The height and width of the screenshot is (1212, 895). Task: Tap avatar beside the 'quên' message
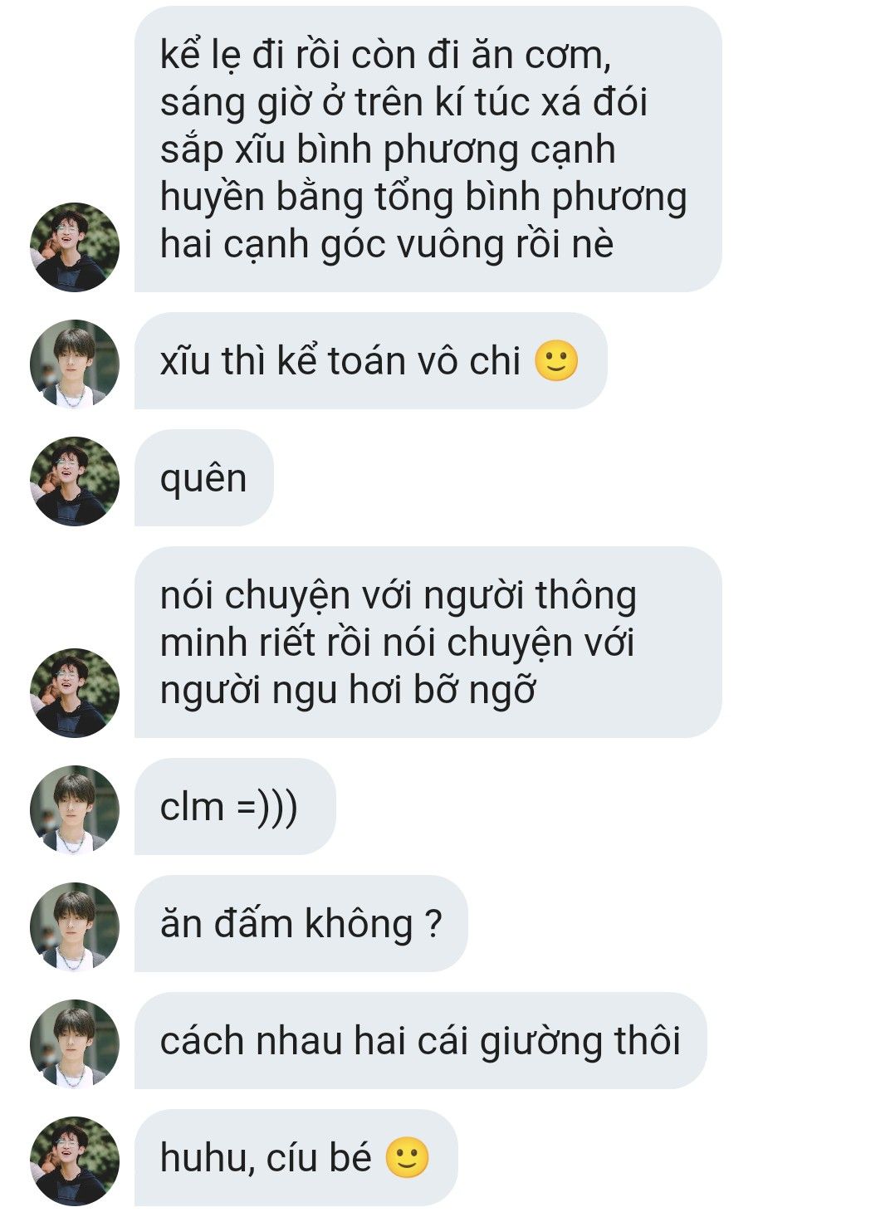75,481
